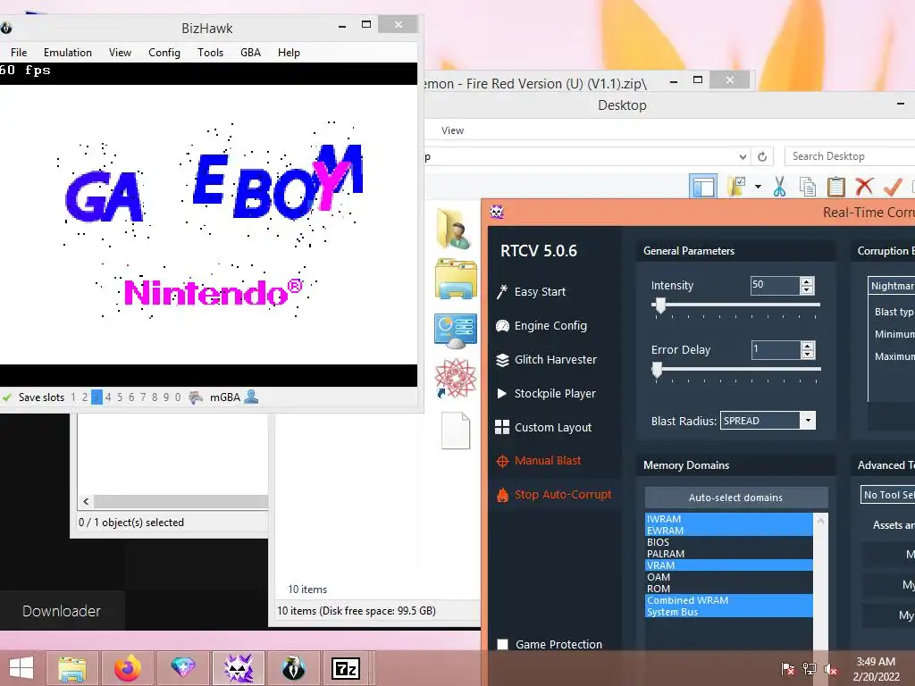Image resolution: width=915 pixels, height=686 pixels.
Task: Click the Intensity value field
Action: click(x=775, y=285)
